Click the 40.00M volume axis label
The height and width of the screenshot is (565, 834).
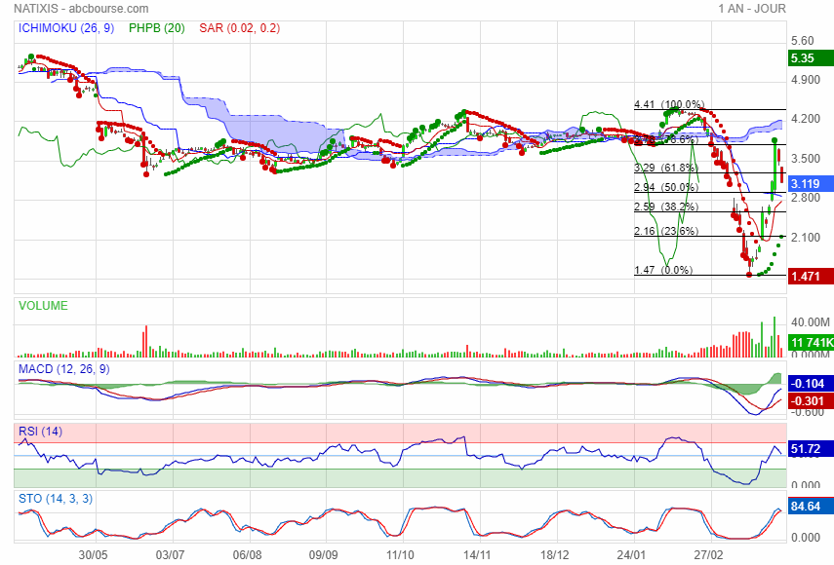pyautogui.click(x=810, y=322)
